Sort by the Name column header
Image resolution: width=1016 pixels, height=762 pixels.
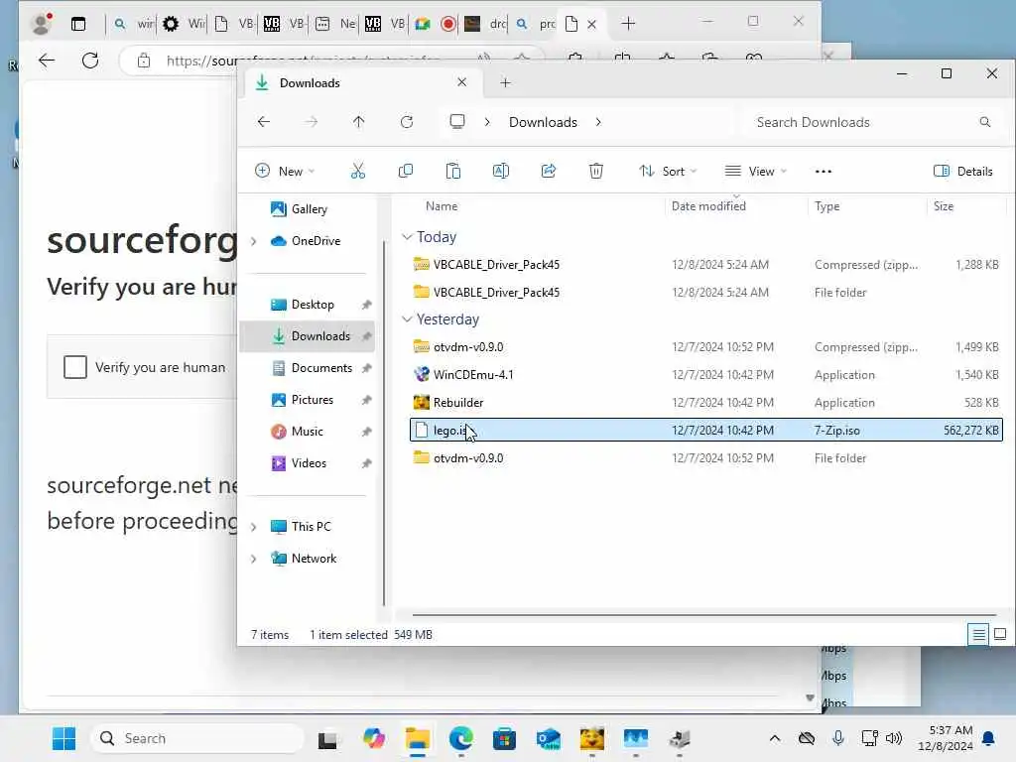click(x=442, y=206)
